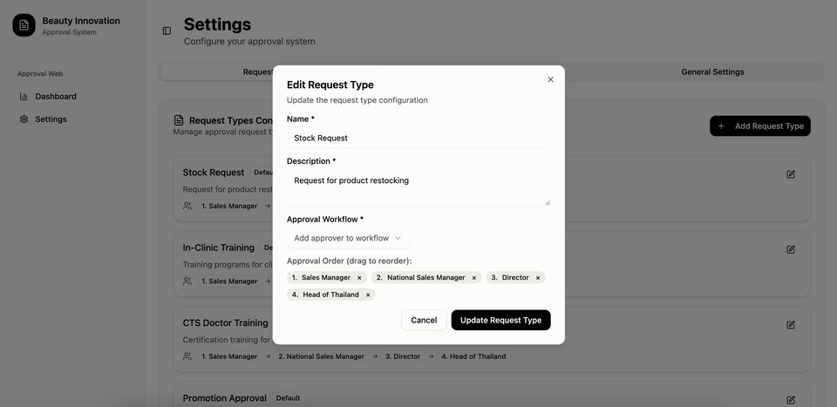Remove Head of Thailand approver chip
This screenshot has height=407, width=837.
click(368, 295)
